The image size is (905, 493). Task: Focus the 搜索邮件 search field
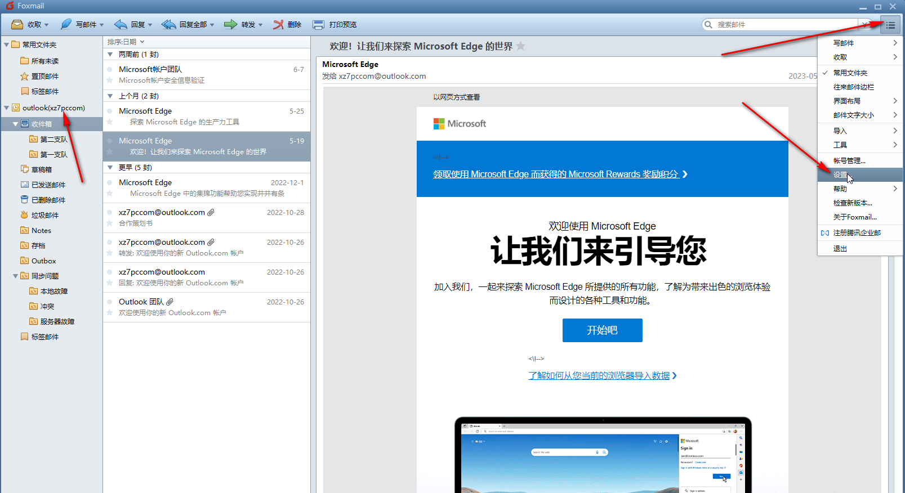click(786, 24)
